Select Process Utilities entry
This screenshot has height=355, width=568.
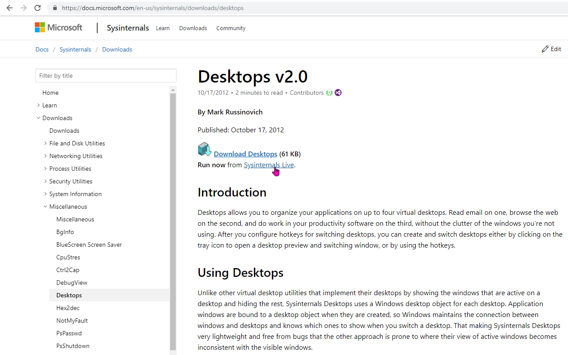point(70,169)
